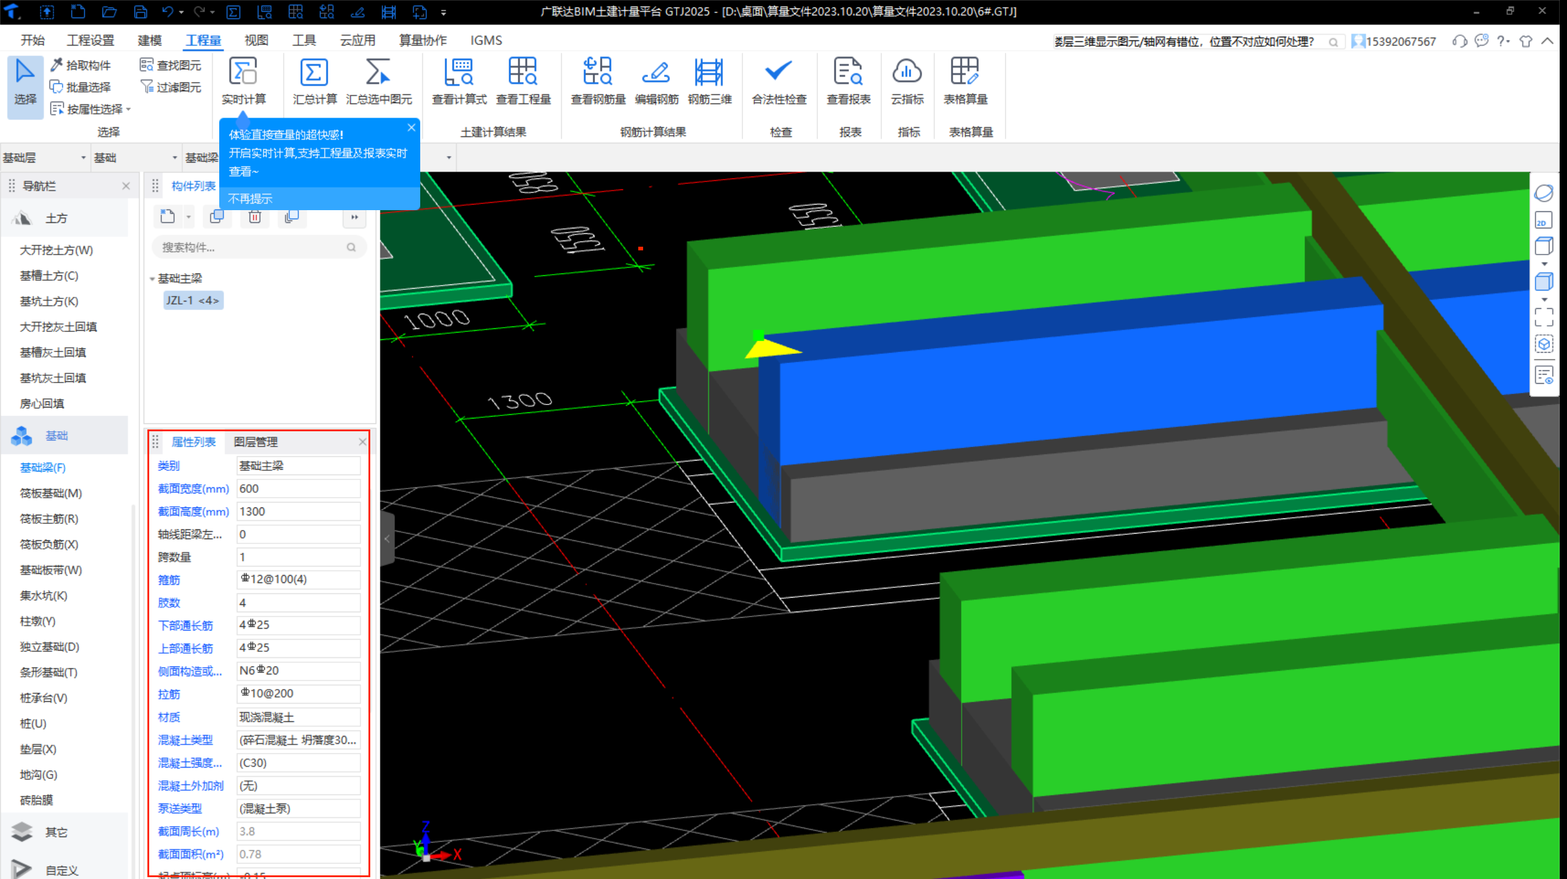The width and height of the screenshot is (1567, 879).
Task: Click the undo icon in the title bar
Action: [167, 12]
